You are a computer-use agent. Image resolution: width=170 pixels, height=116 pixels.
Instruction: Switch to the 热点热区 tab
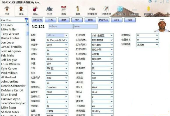[103, 20]
